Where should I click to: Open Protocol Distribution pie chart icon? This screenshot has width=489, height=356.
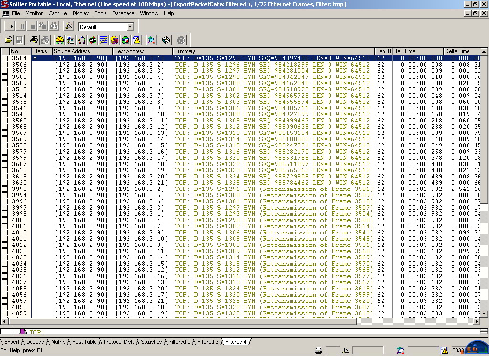click(115, 40)
